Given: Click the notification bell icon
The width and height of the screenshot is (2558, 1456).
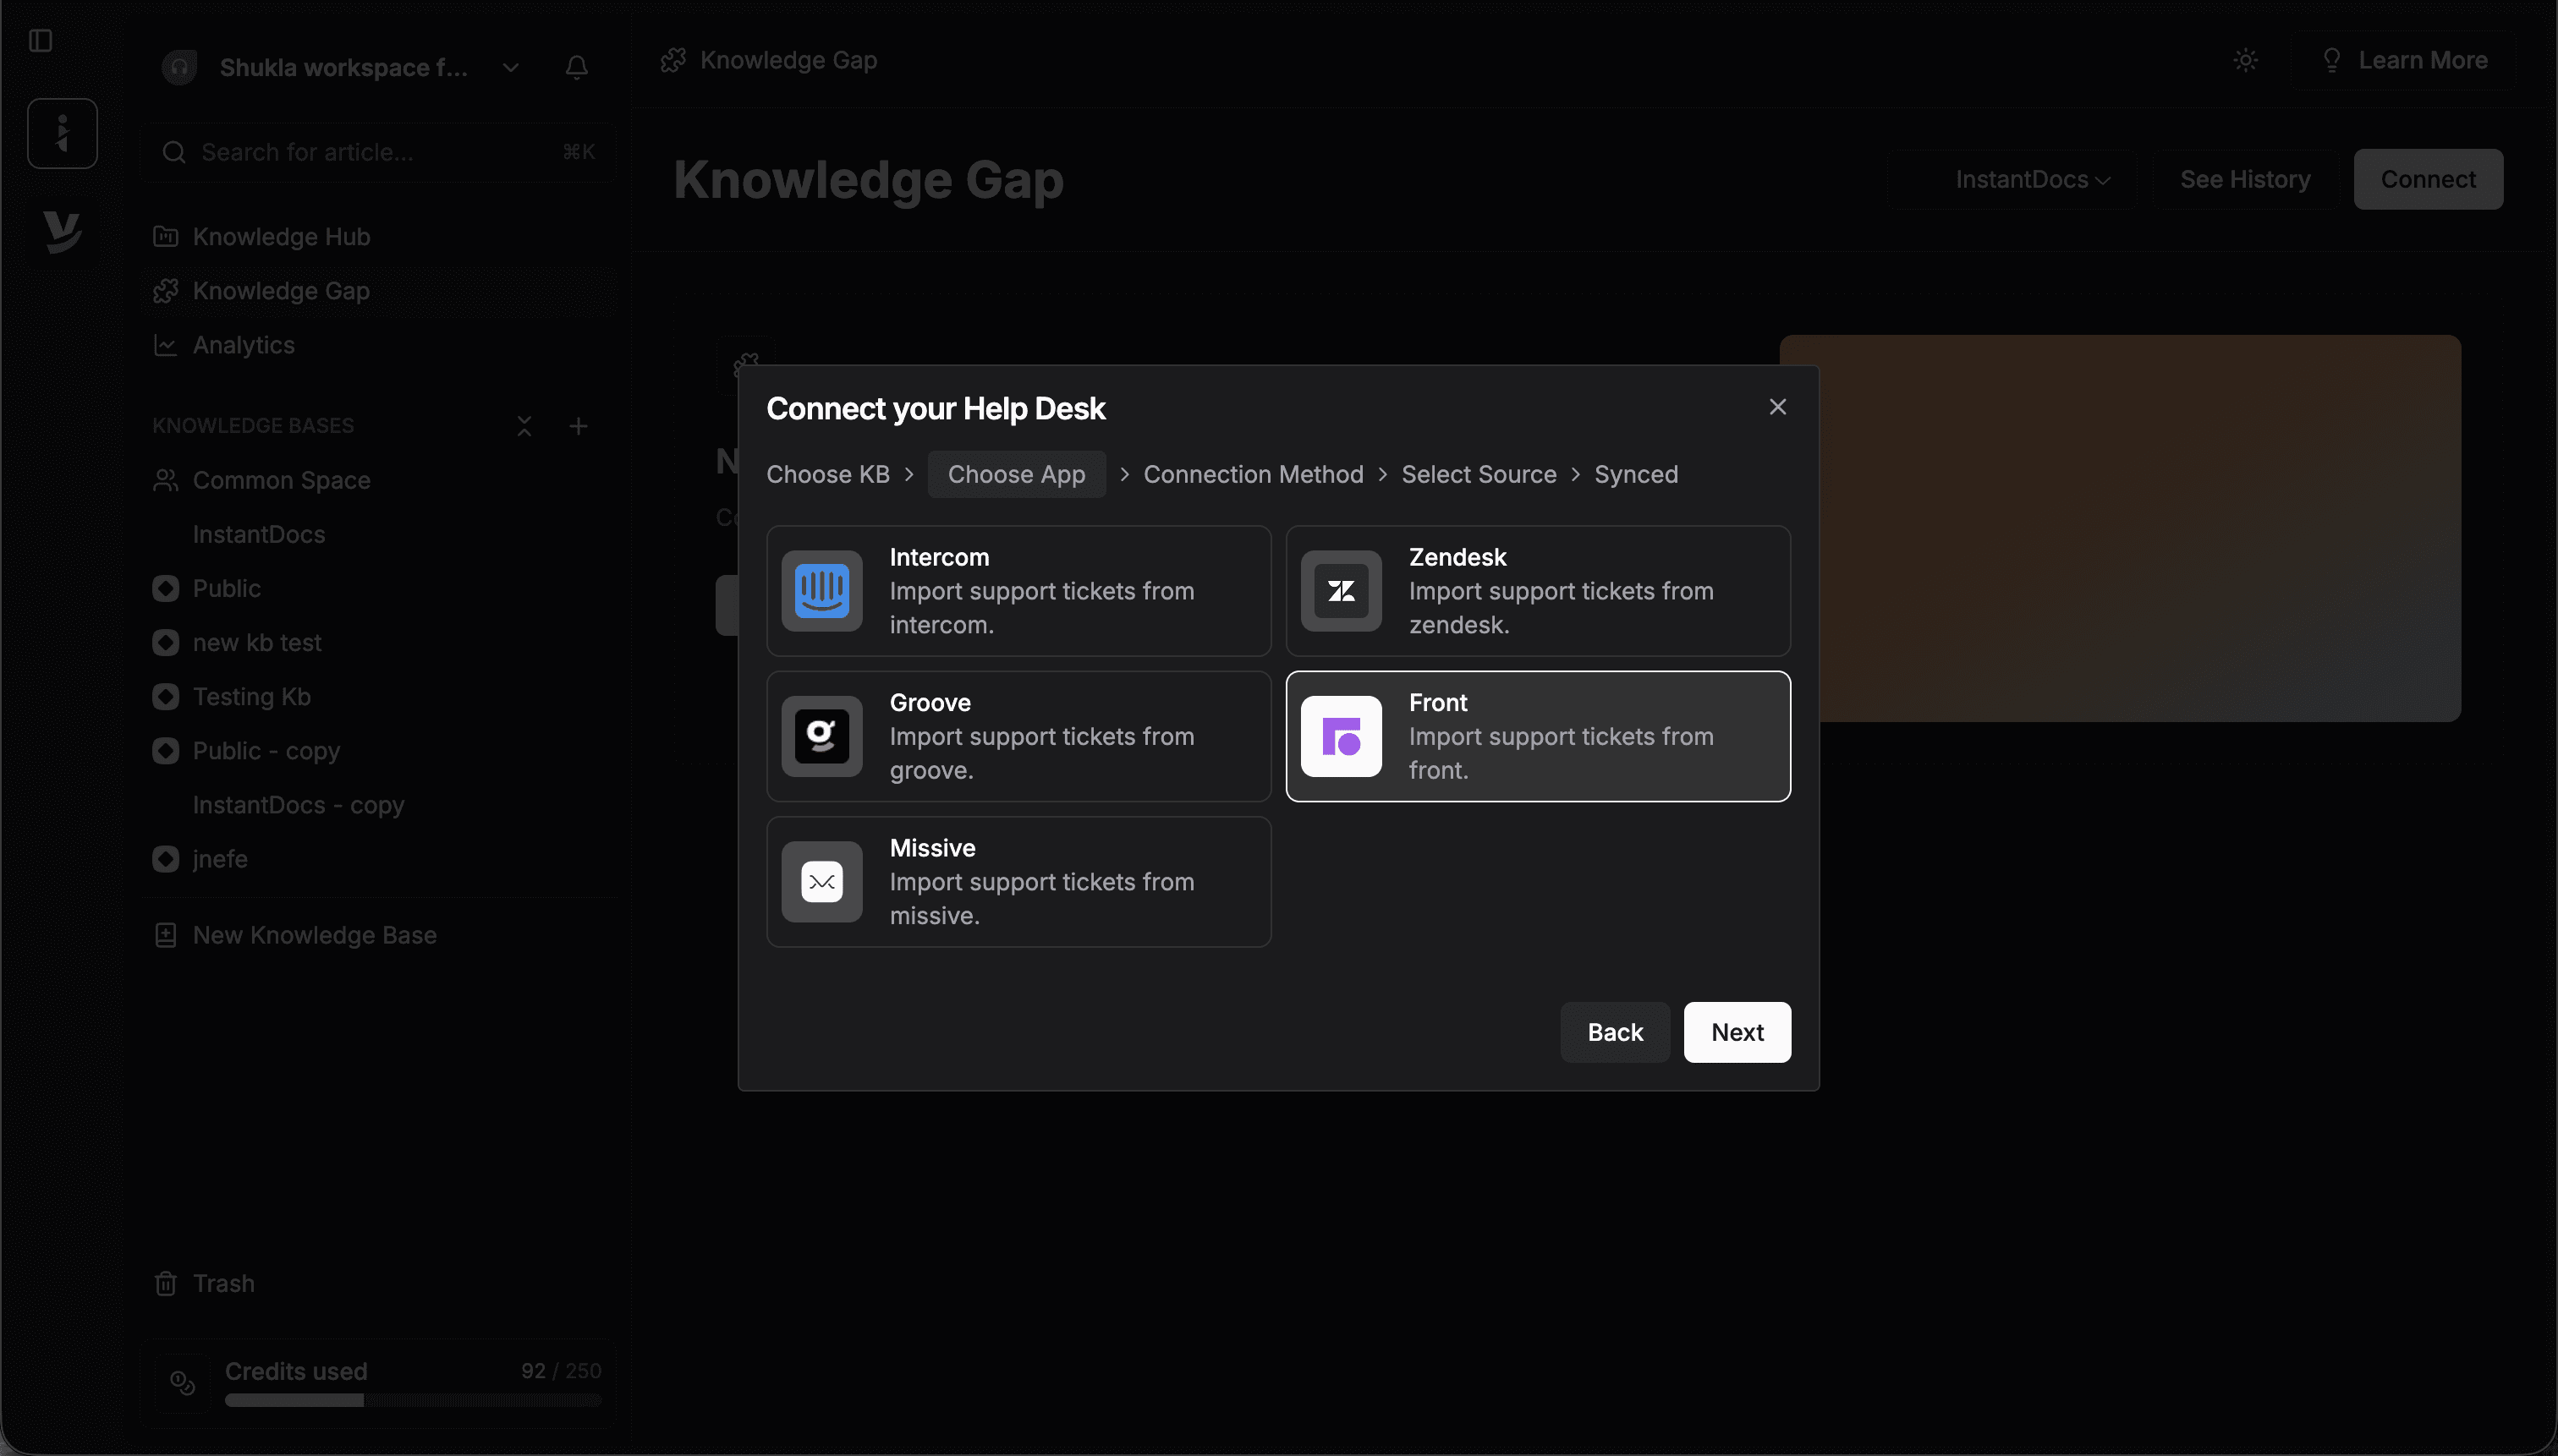Looking at the screenshot, I should (577, 67).
